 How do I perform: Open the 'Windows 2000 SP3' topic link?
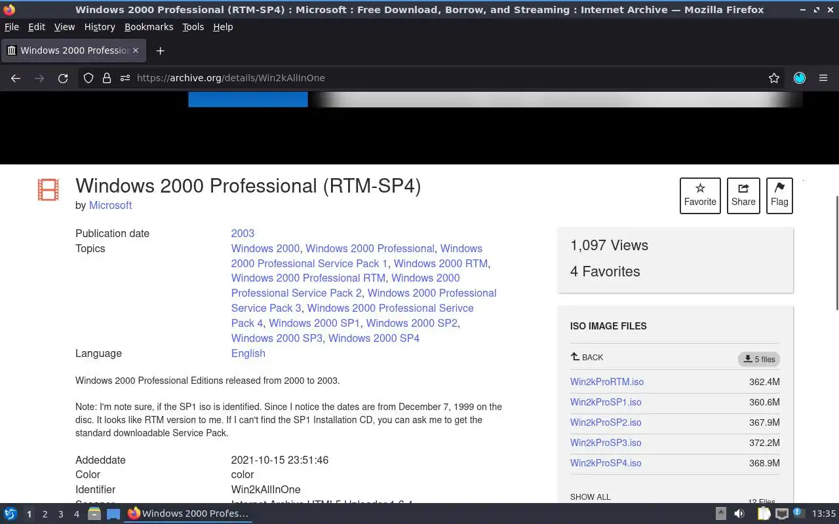(277, 338)
